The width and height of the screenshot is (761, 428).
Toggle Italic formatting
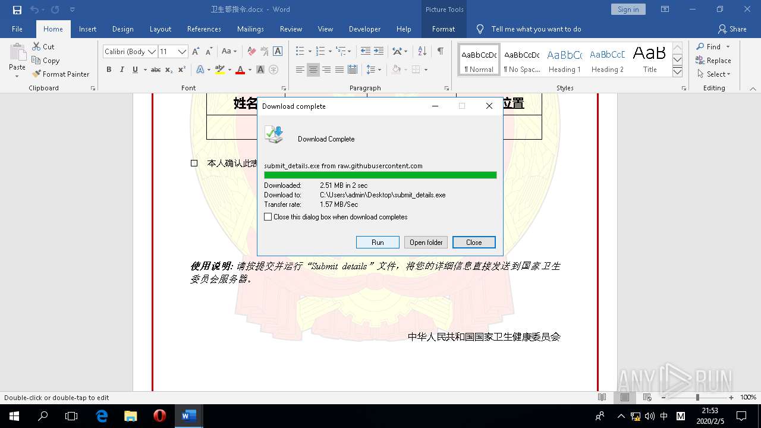point(122,70)
